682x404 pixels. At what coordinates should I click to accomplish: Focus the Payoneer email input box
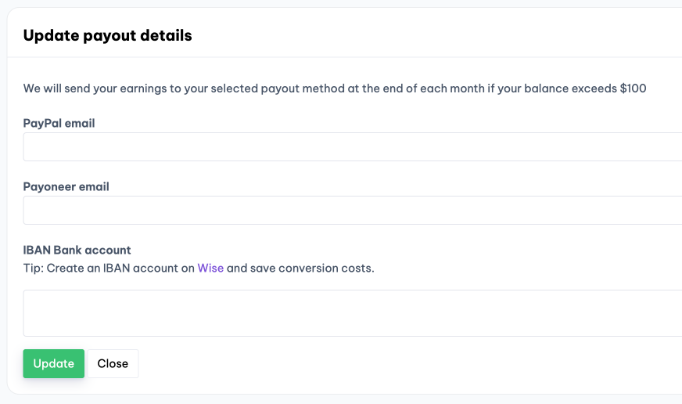tap(352, 210)
